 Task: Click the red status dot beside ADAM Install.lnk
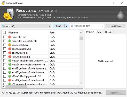point(10,57)
